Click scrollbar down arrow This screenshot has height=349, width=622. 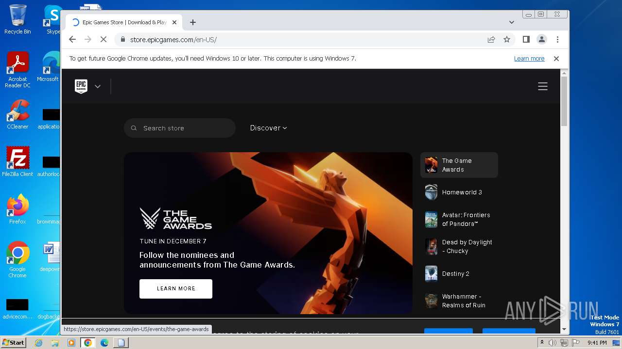[x=564, y=330]
